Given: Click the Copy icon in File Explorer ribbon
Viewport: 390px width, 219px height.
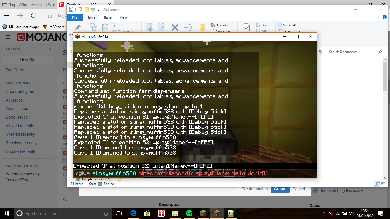Looking at the screenshot, I should tap(93, 27).
